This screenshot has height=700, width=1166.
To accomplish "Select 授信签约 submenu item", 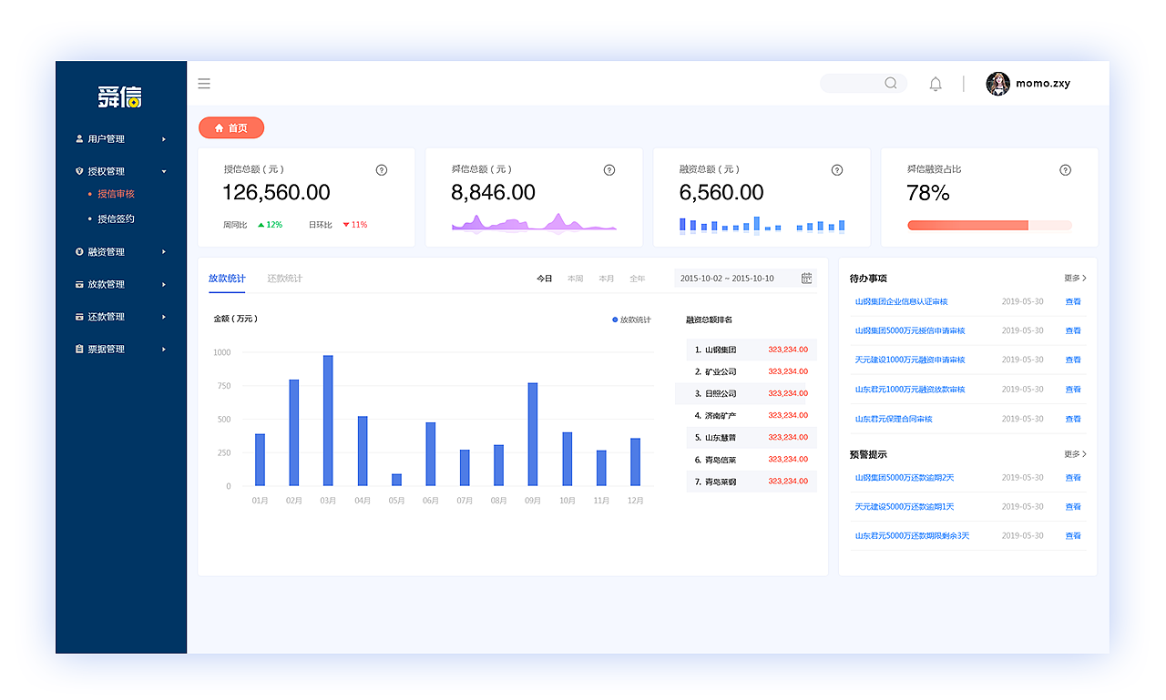I will [x=116, y=219].
